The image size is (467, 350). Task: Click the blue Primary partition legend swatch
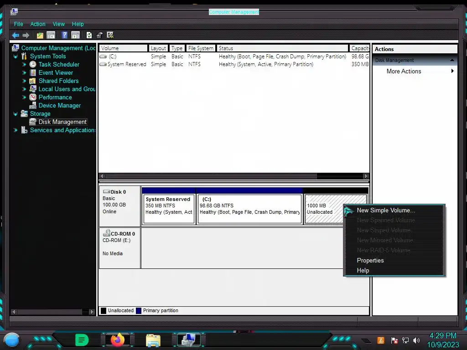click(x=139, y=311)
